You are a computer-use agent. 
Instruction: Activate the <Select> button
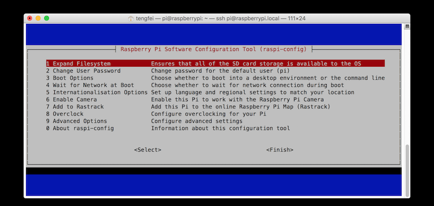(x=148, y=150)
